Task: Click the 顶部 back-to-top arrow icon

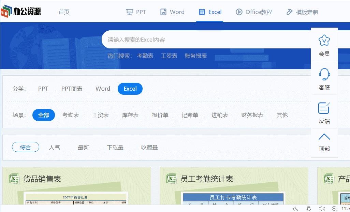Action: 324,136
